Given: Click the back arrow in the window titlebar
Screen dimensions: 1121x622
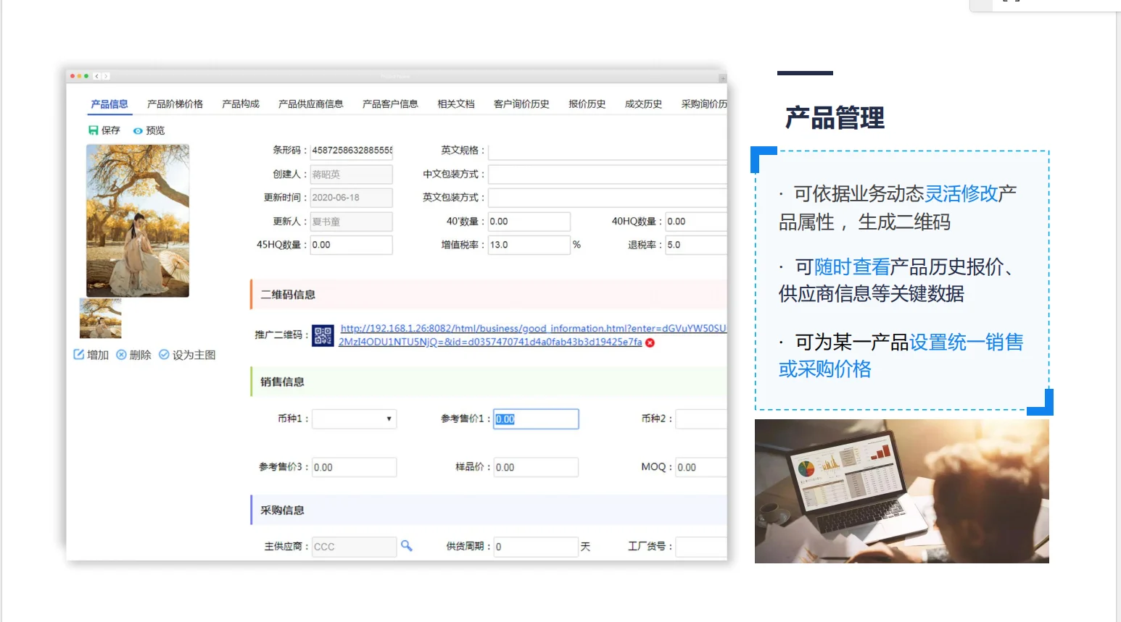Looking at the screenshot, I should point(96,75).
